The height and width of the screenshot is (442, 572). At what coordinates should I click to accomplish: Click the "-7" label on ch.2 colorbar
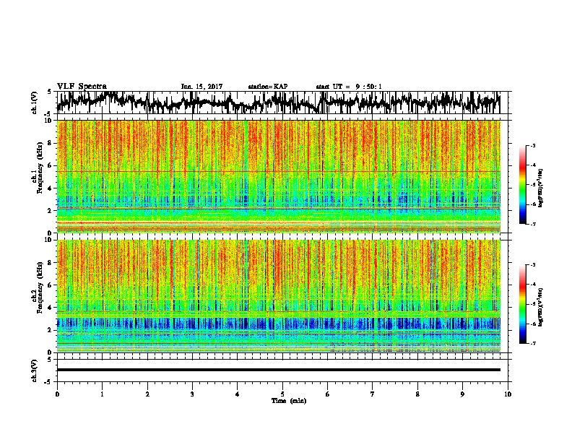point(532,344)
